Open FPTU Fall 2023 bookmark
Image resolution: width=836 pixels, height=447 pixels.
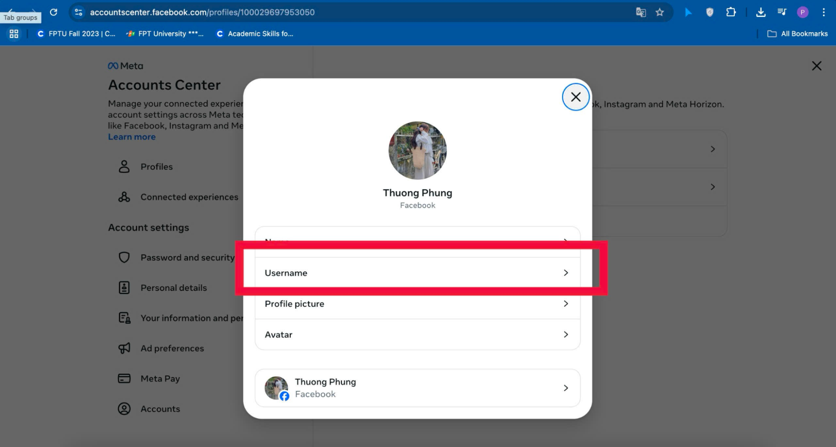(76, 33)
